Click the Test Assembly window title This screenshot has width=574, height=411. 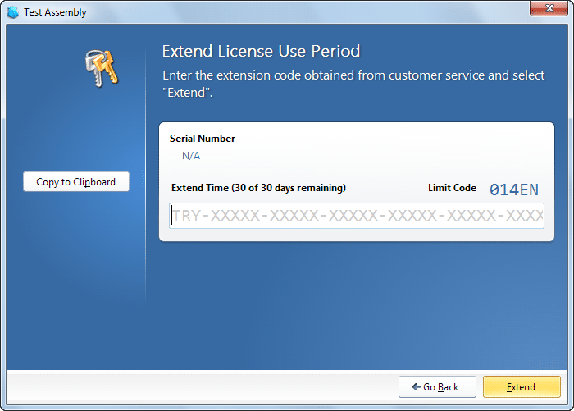pos(55,12)
